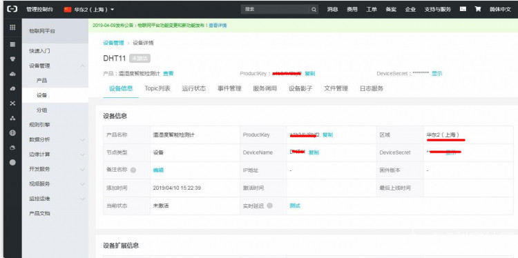Viewport: 518px width, 258px height.
Task: Click the Aliyun logo in top bar
Action: [12, 9]
